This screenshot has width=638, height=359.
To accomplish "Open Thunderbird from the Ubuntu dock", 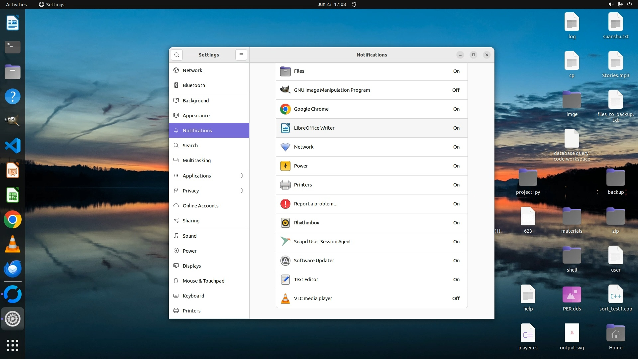I will tap(13, 269).
